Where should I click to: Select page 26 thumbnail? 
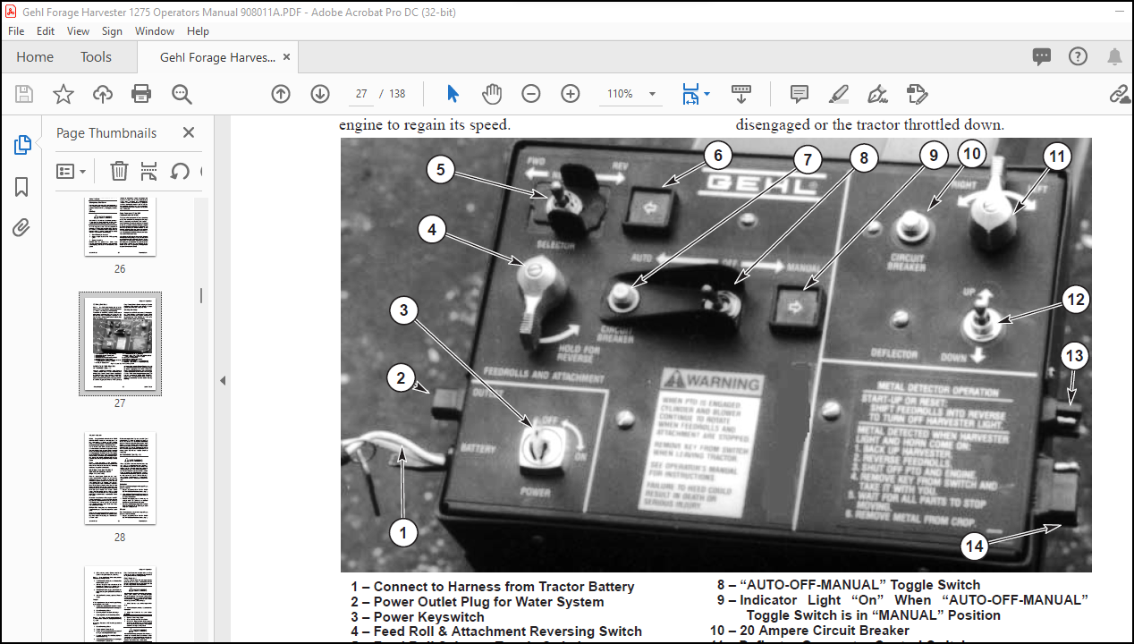pos(120,227)
